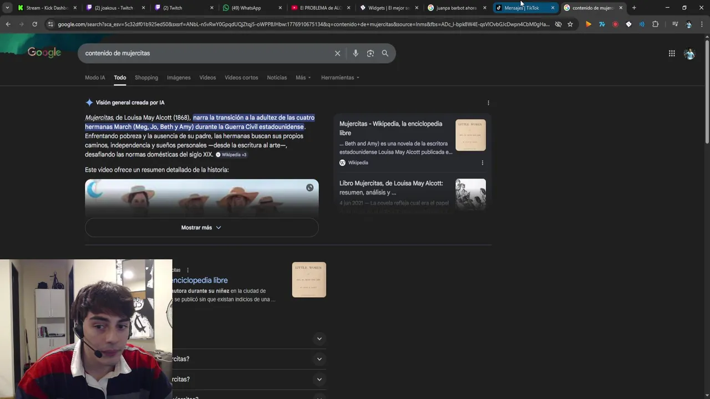
Task: Open AI overview three-dot options
Action: (x=488, y=103)
